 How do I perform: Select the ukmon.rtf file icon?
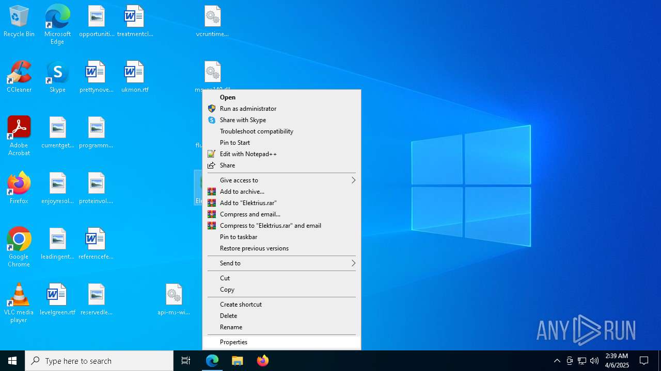135,77
